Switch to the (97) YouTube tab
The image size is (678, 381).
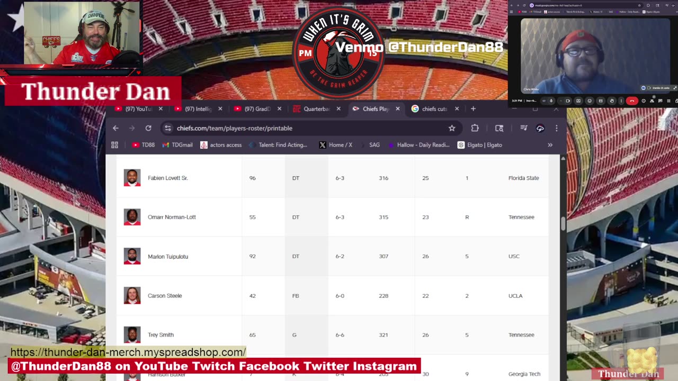click(x=135, y=109)
